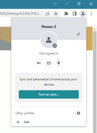Restore down the Chrome window
Image resolution: width=97 pixels, height=133 pixels.
tap(79, 4)
